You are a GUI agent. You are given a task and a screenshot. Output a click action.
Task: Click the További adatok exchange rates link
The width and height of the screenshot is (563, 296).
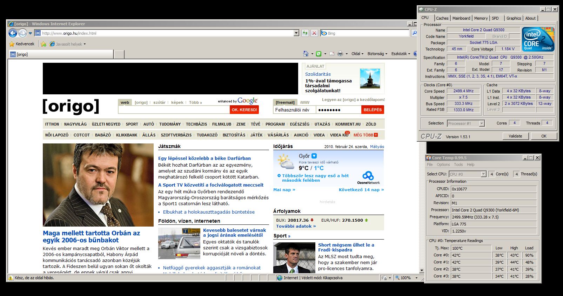(296, 226)
